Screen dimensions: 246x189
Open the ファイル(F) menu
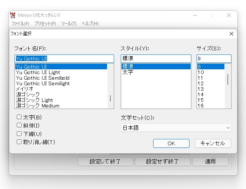coord(20,24)
